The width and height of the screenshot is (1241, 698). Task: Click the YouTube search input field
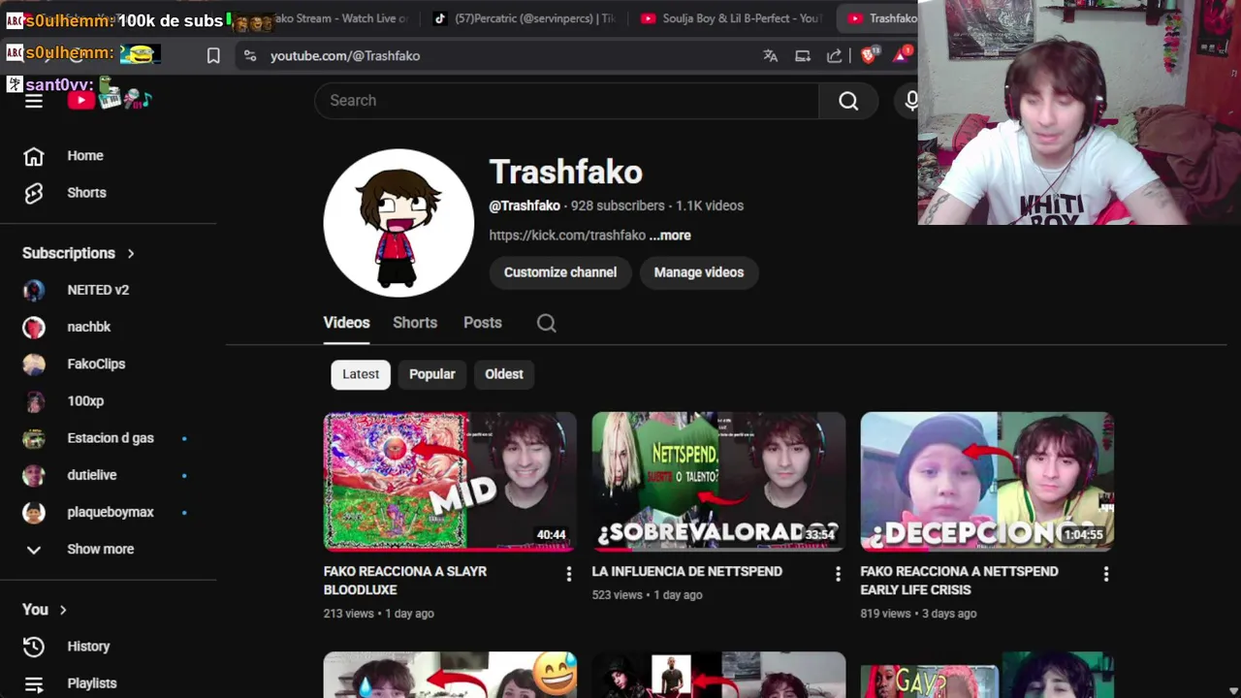point(567,101)
